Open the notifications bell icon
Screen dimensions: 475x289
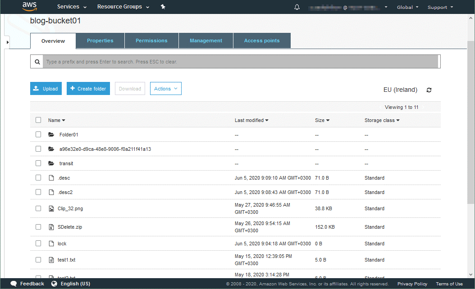[x=297, y=7]
